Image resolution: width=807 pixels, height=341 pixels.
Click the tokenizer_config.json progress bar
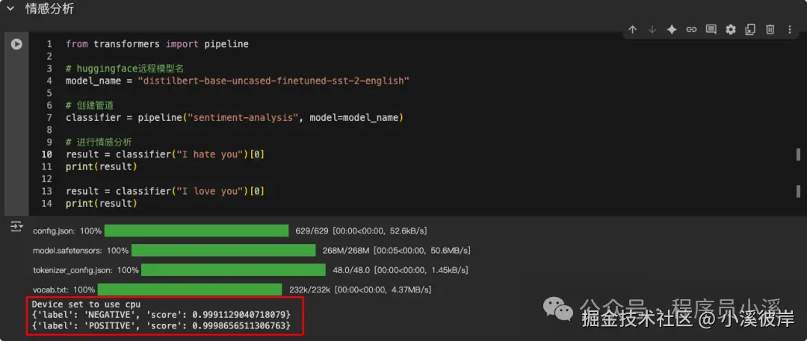[234, 270]
